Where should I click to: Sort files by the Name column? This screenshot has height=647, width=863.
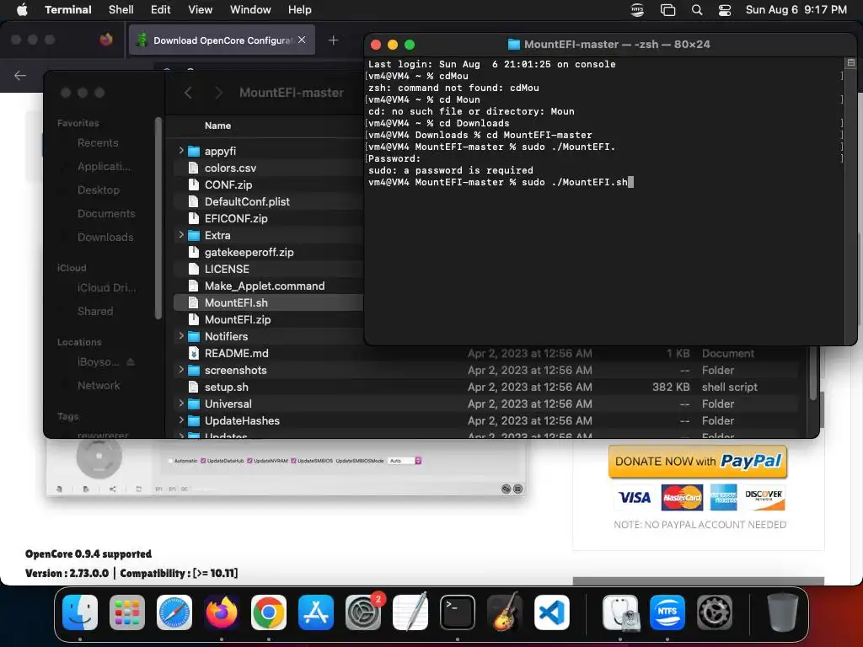point(218,126)
